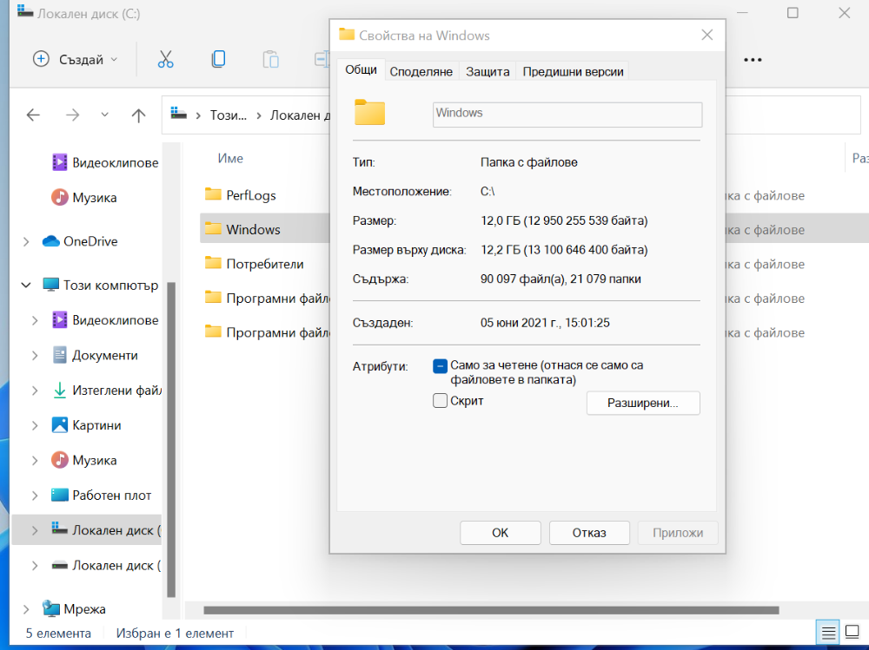869x650 pixels.
Task: Go forward with the right arrow
Action: click(x=73, y=115)
